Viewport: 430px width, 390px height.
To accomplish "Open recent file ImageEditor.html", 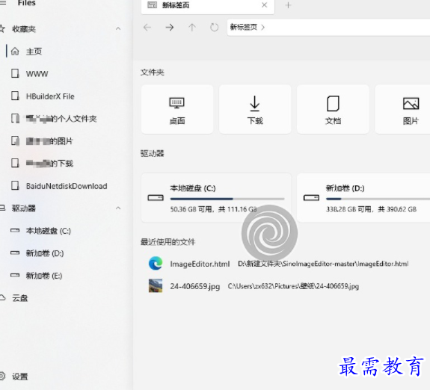I will point(200,264).
